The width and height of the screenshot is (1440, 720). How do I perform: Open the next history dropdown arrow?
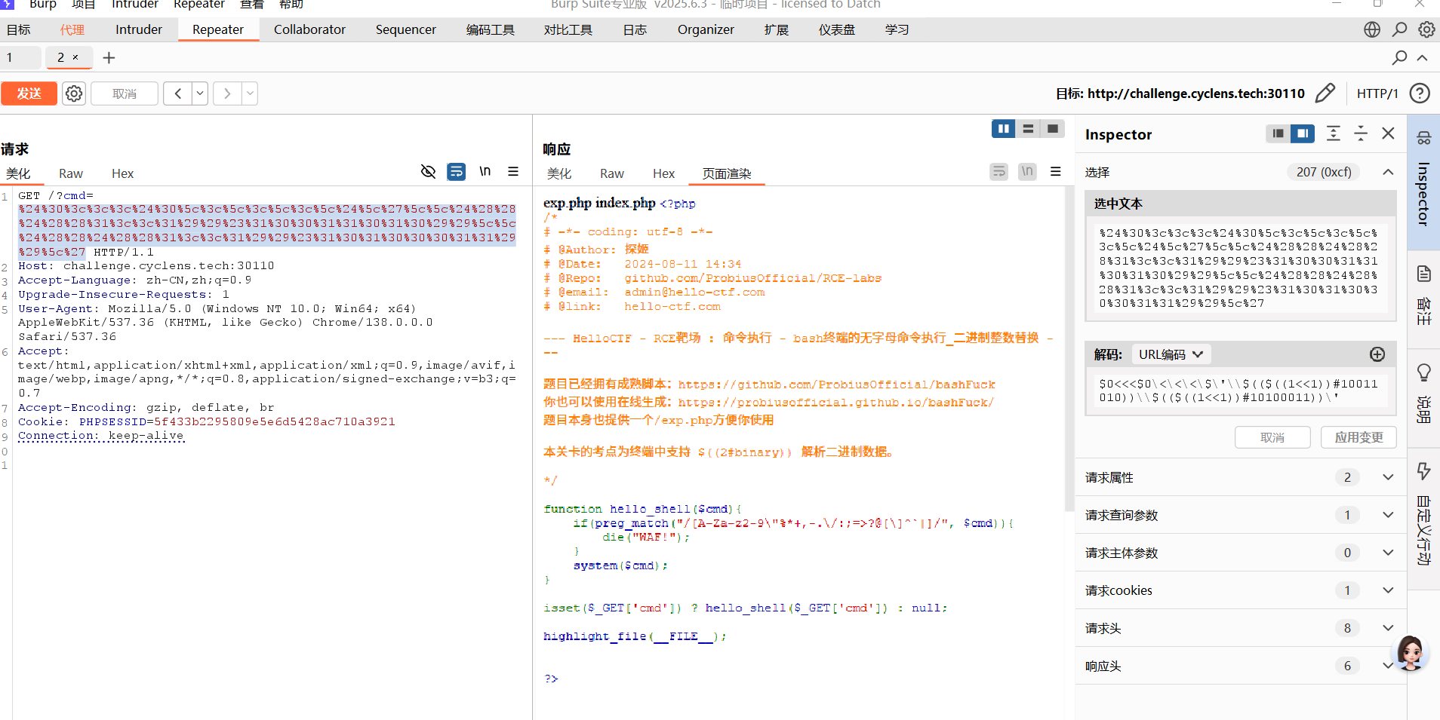pos(250,93)
